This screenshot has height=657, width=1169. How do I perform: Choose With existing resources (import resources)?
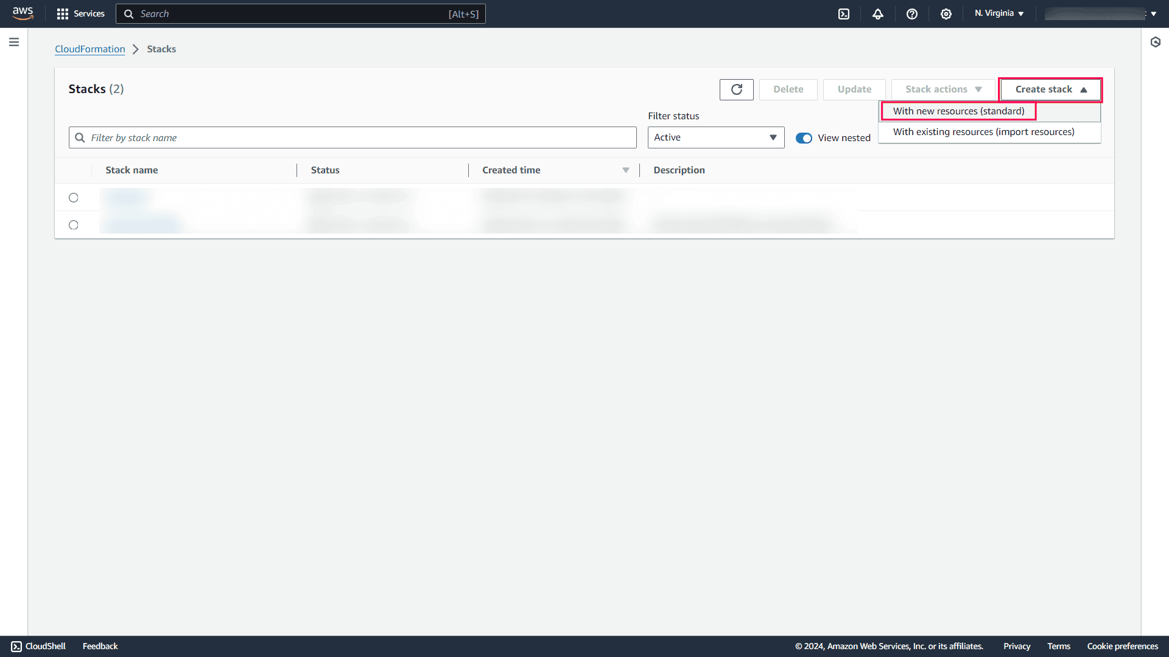[984, 131]
